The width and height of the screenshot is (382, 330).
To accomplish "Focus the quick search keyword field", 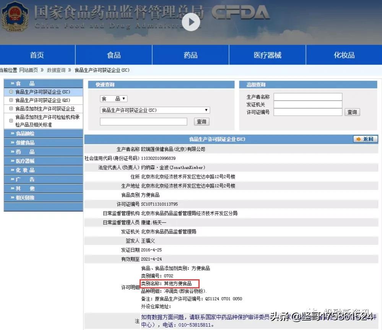I will tap(143, 121).
